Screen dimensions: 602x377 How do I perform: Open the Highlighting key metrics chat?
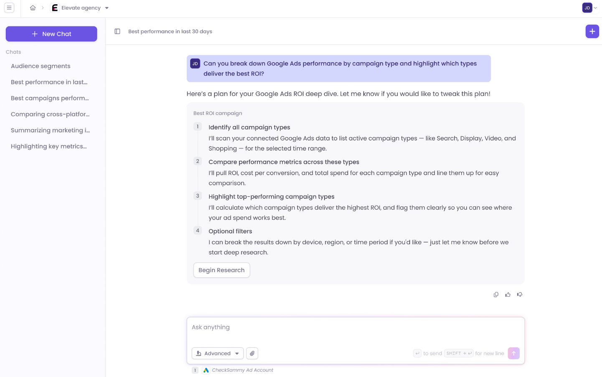[x=49, y=147]
